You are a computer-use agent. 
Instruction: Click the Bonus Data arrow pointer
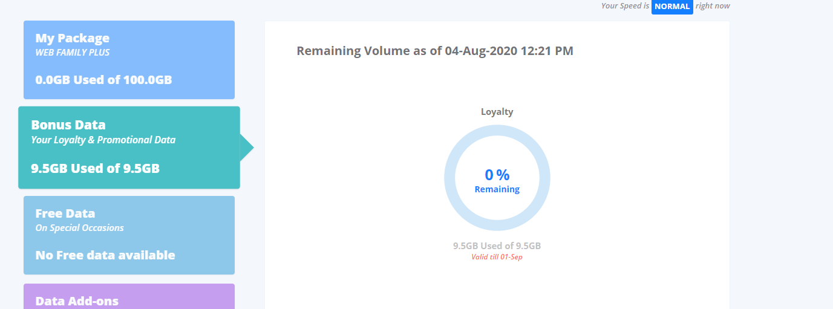(247, 148)
